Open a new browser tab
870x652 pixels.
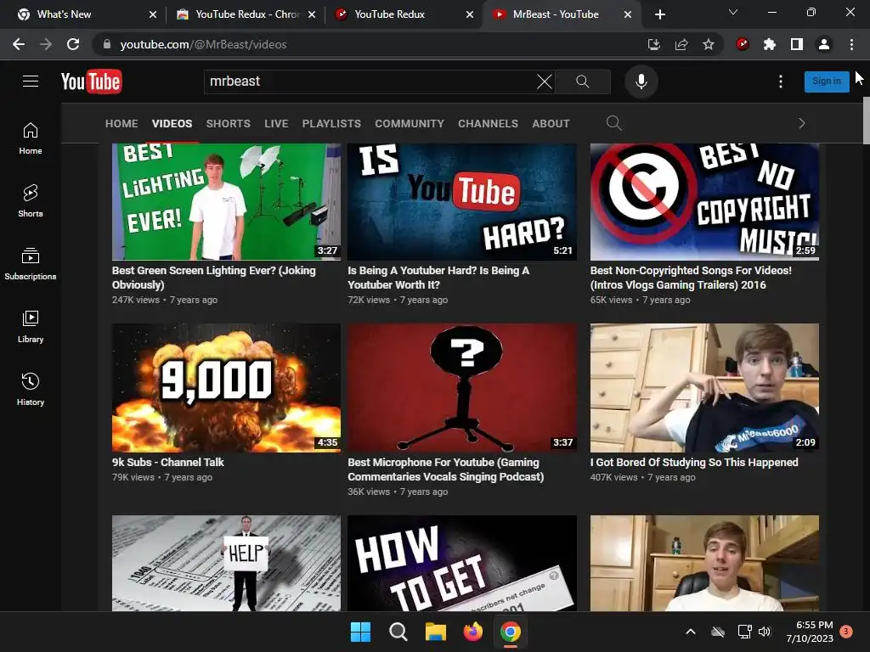(659, 14)
